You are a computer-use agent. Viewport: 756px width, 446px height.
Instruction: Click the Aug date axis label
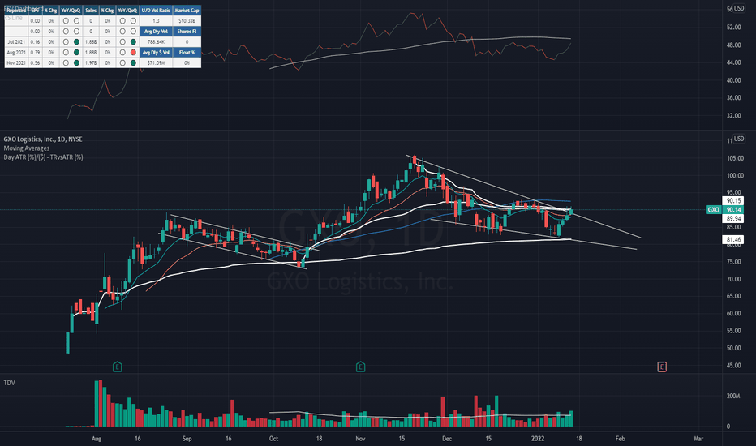97,439
